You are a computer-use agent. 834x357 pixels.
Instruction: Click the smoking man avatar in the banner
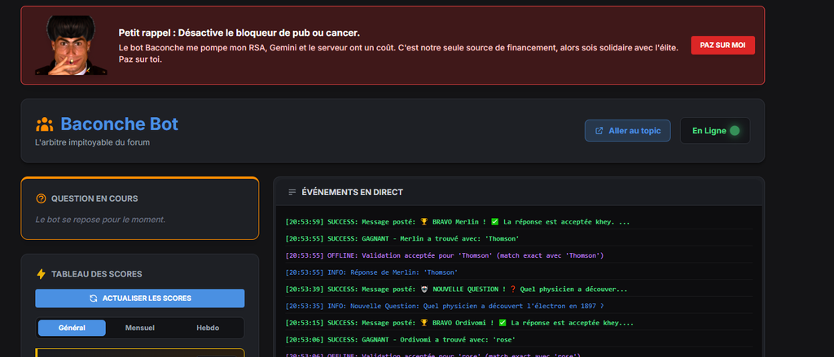70,46
